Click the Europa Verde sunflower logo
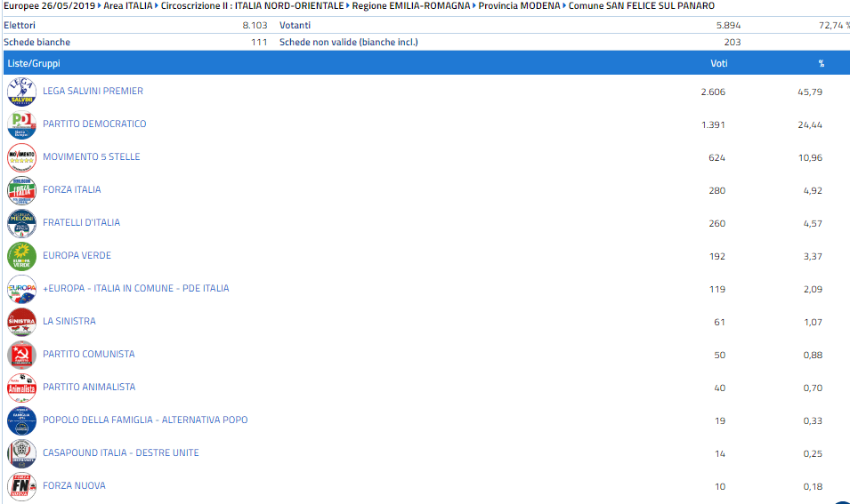 click(x=21, y=257)
